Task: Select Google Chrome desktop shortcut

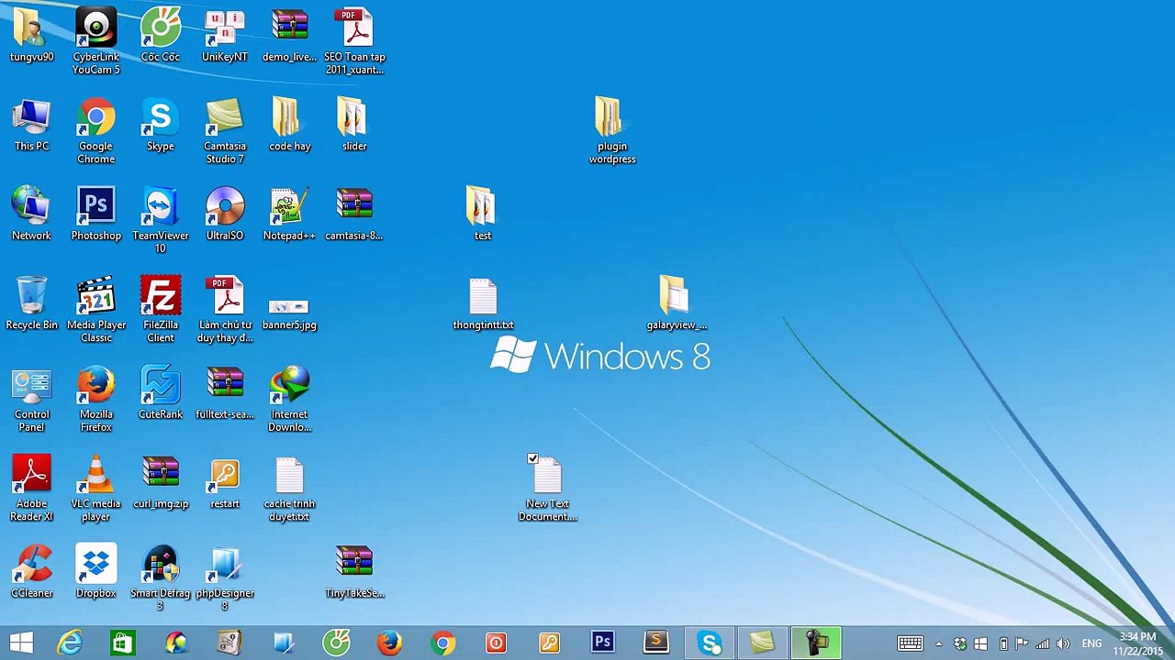Action: (x=96, y=131)
